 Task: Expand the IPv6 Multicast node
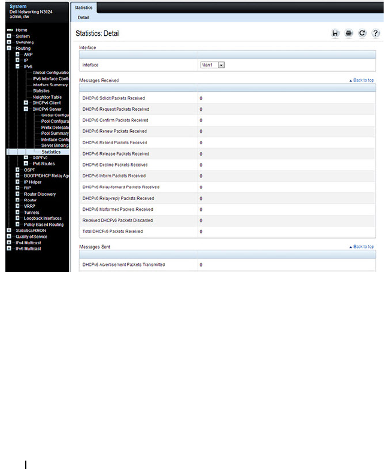9,249
